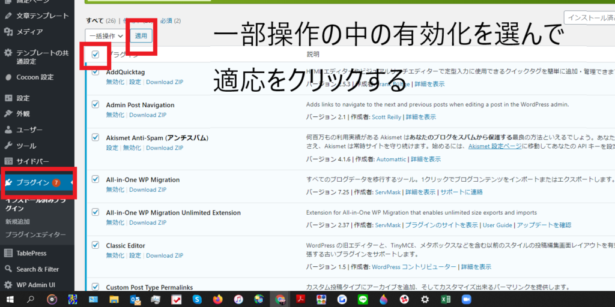
Task: Uncheck All-in-One WP Migration checkbox
Action: coord(95,179)
